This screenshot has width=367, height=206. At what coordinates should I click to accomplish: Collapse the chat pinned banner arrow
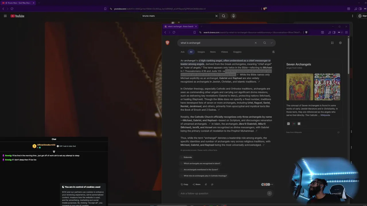click(x=54, y=152)
